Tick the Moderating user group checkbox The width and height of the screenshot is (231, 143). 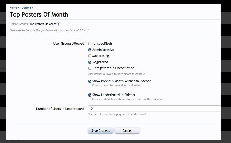click(x=90, y=56)
